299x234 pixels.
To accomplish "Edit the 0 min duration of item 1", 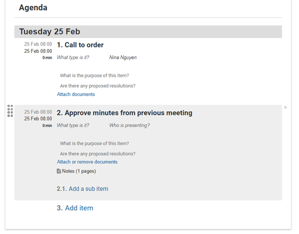I will pos(47,58).
